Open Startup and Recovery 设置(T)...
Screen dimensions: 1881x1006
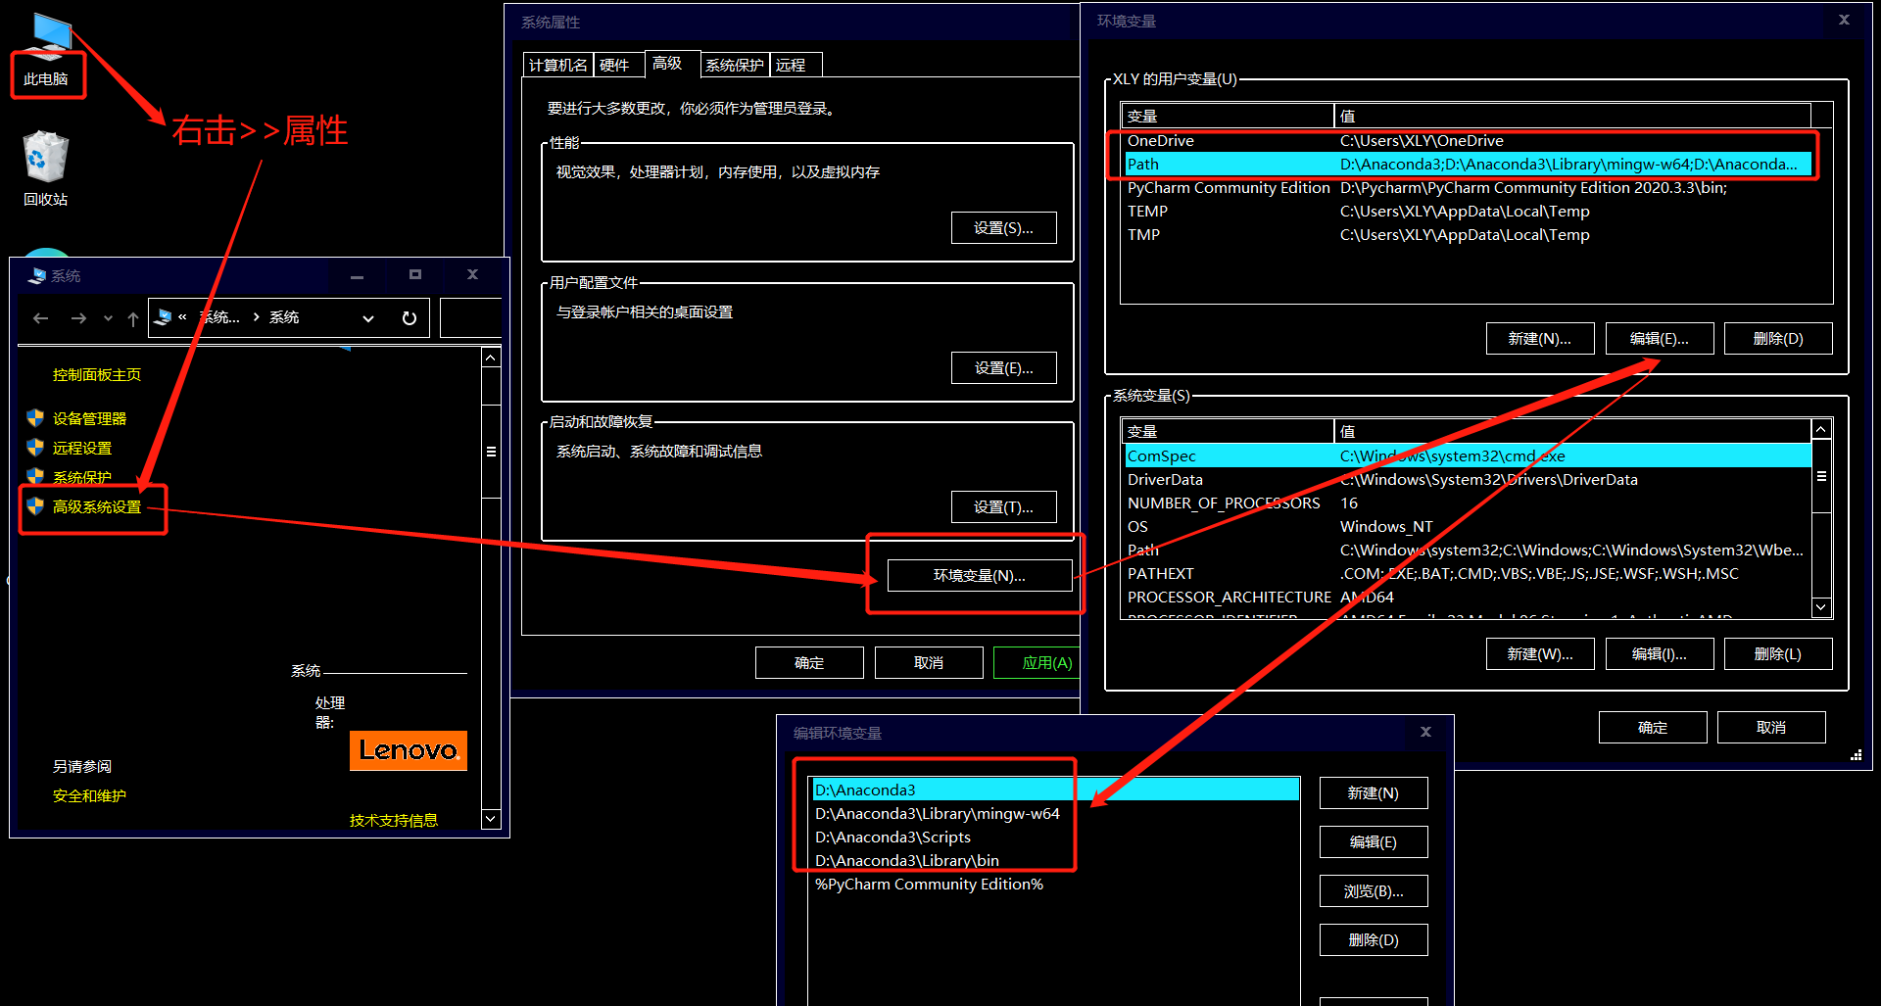[x=1004, y=507]
